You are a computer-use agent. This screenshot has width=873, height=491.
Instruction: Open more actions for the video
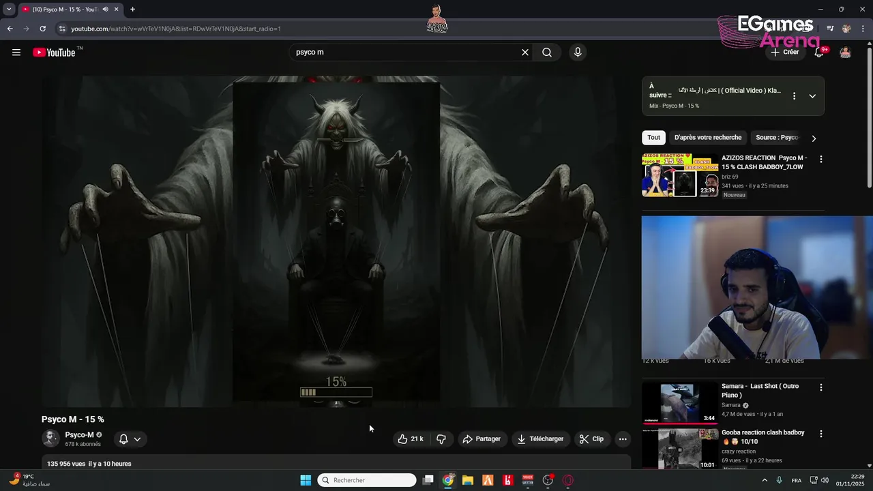(x=623, y=439)
